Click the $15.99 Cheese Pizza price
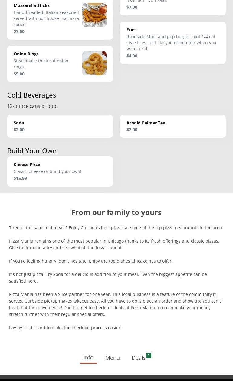This screenshot has width=233, height=381. click(20, 178)
